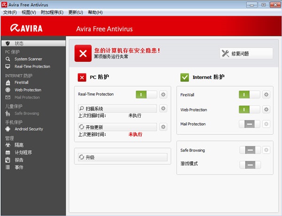The height and width of the screenshot is (216, 282).
Task: Click the 事件 list icon in sidebar
Action: click(8, 167)
